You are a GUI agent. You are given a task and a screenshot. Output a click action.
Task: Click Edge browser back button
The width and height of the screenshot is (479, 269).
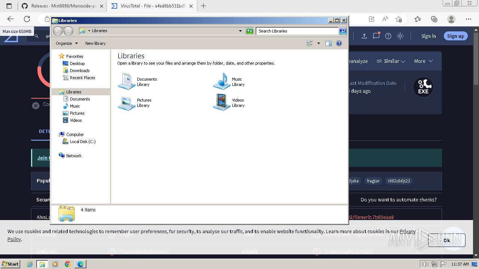pos(10,19)
